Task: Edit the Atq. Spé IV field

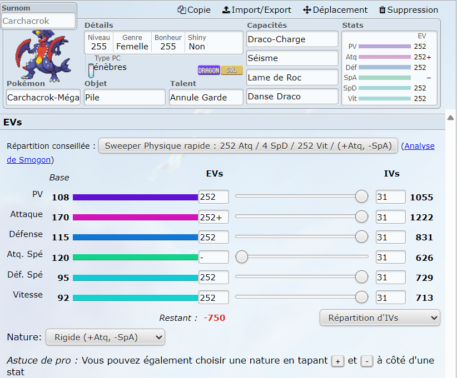Action: coord(390,257)
